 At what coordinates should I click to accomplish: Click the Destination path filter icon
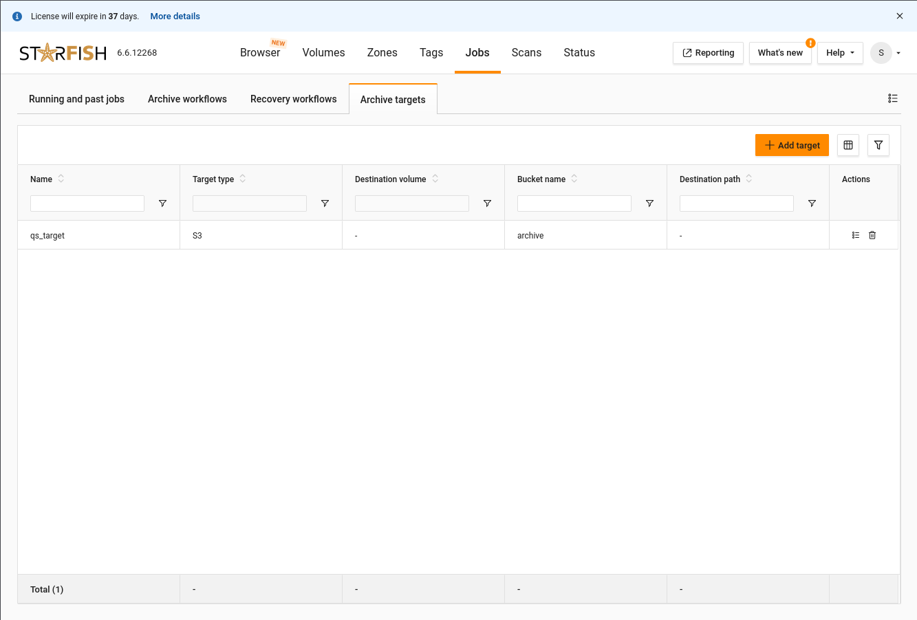coord(812,203)
